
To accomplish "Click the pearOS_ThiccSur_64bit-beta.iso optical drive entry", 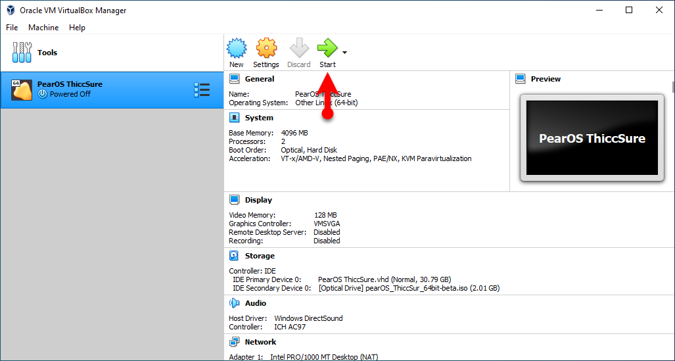I will (409, 288).
